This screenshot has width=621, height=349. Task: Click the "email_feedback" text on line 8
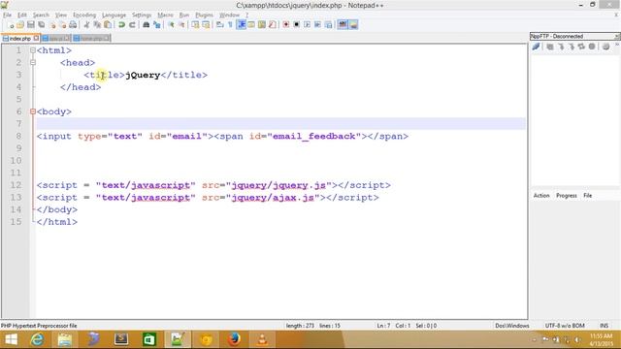pos(314,136)
